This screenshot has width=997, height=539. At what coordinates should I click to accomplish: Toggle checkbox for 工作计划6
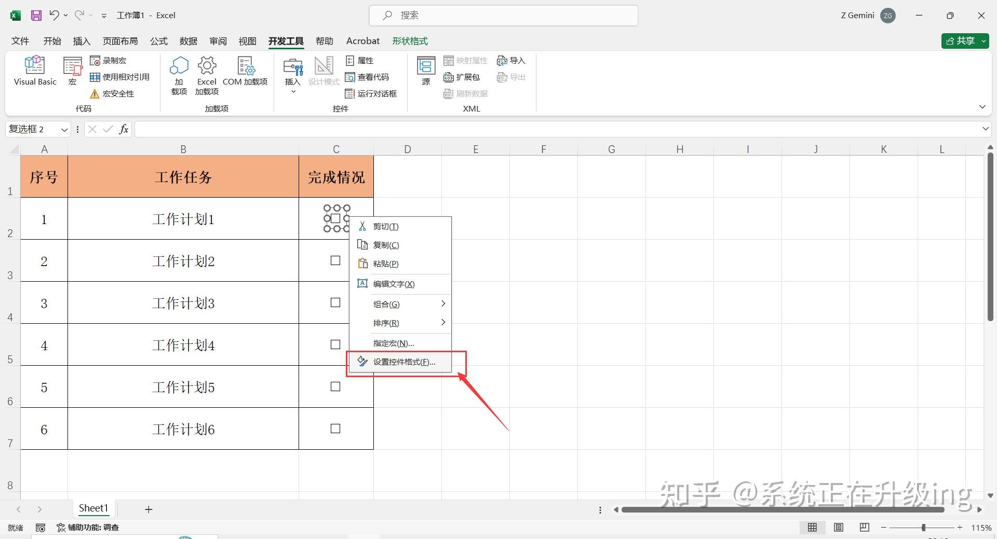(x=335, y=429)
